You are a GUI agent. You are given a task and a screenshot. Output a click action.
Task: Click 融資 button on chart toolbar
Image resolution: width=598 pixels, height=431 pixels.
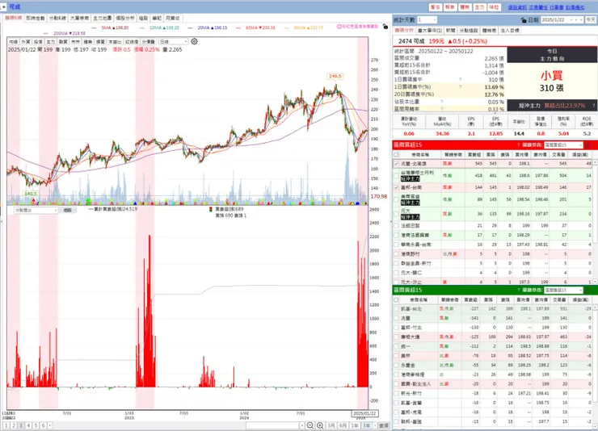click(63, 41)
